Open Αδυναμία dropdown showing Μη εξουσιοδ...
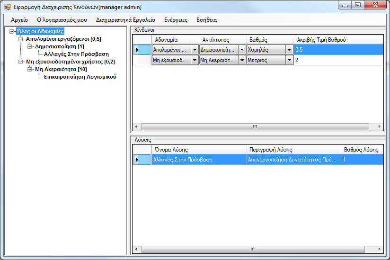Screen dimensions: 390x260 point(195,60)
